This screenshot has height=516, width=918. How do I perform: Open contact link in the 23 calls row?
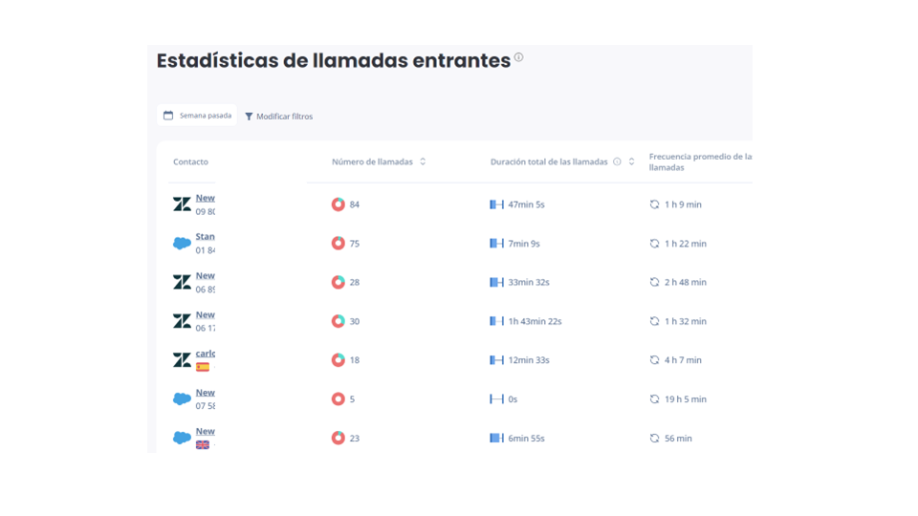click(205, 431)
